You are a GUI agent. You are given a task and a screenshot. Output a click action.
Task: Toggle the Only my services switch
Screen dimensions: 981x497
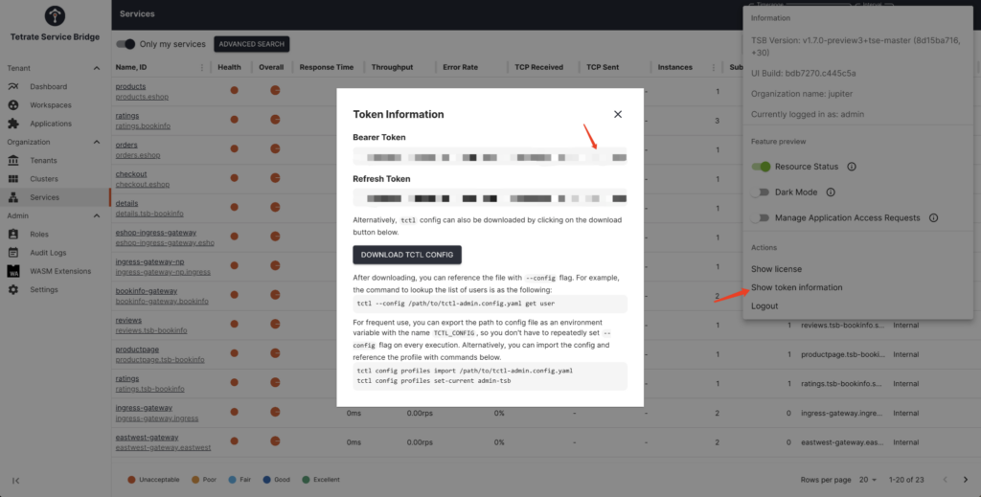coord(125,44)
